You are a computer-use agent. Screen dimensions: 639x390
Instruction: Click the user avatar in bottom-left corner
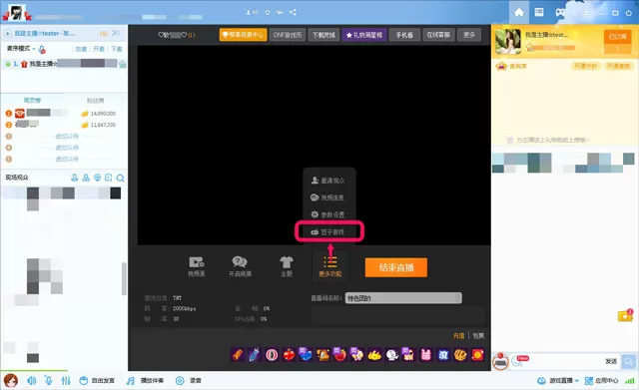click(x=11, y=380)
